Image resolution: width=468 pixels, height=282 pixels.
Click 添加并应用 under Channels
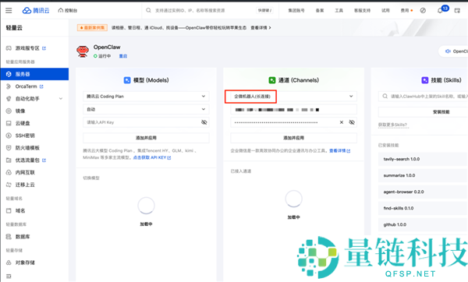pos(294,138)
